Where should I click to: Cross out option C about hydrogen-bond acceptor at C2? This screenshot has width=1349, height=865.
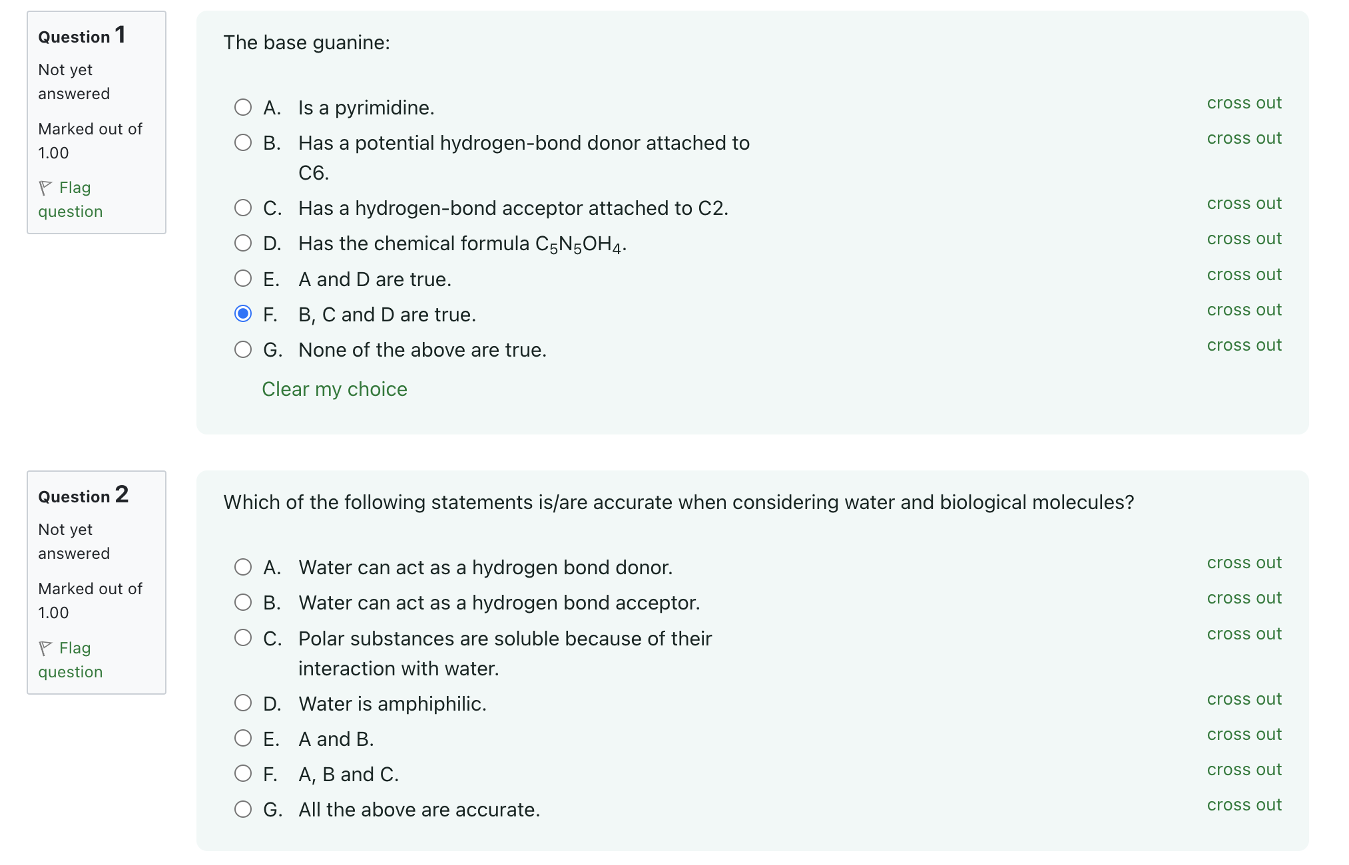(1243, 204)
